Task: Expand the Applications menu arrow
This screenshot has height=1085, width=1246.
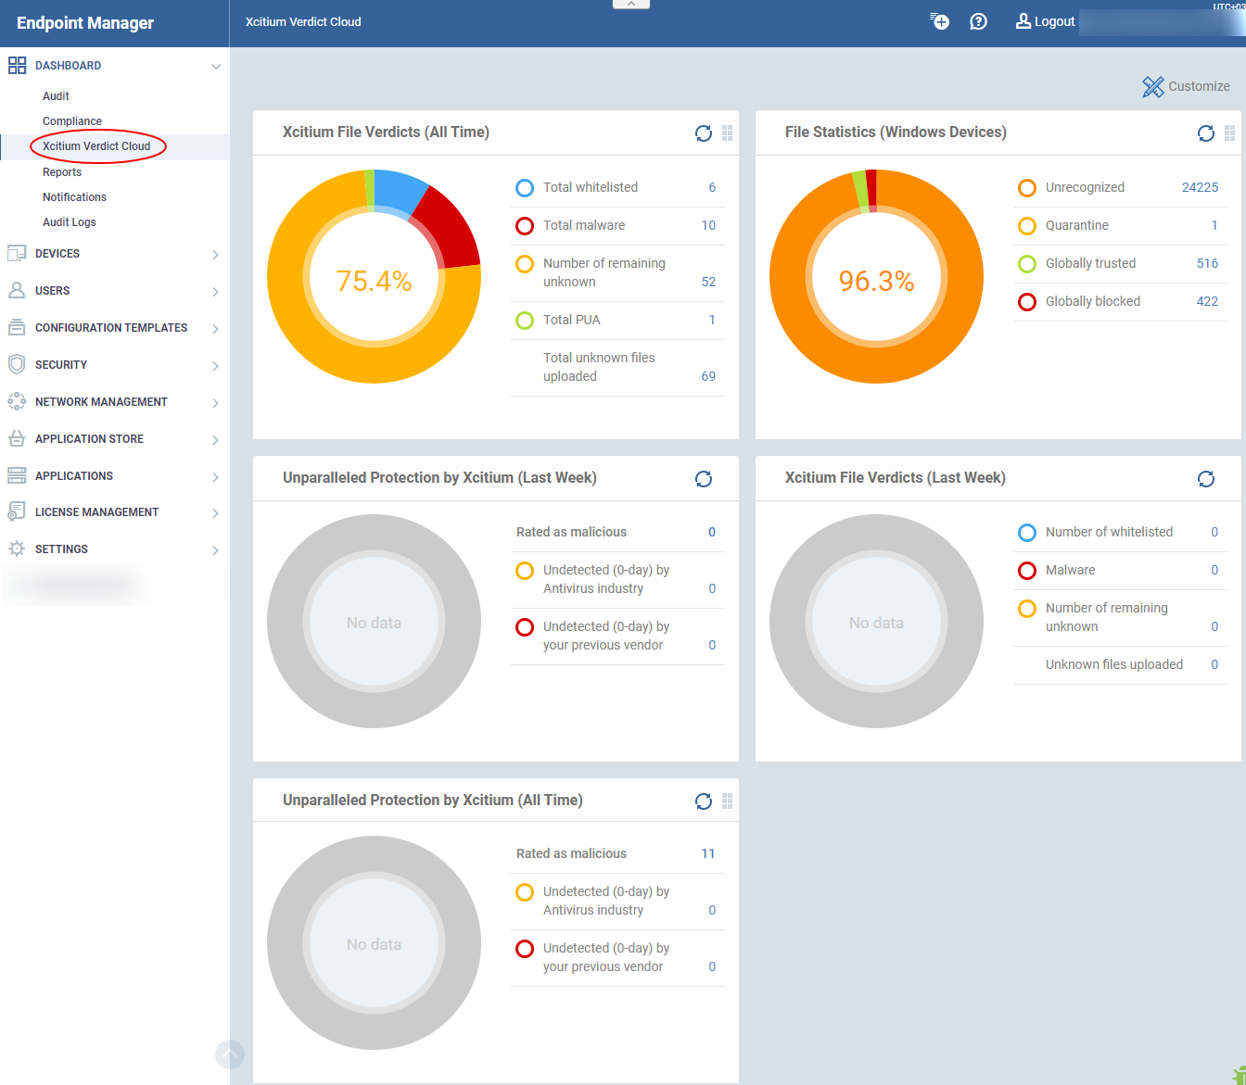Action: [x=215, y=477]
